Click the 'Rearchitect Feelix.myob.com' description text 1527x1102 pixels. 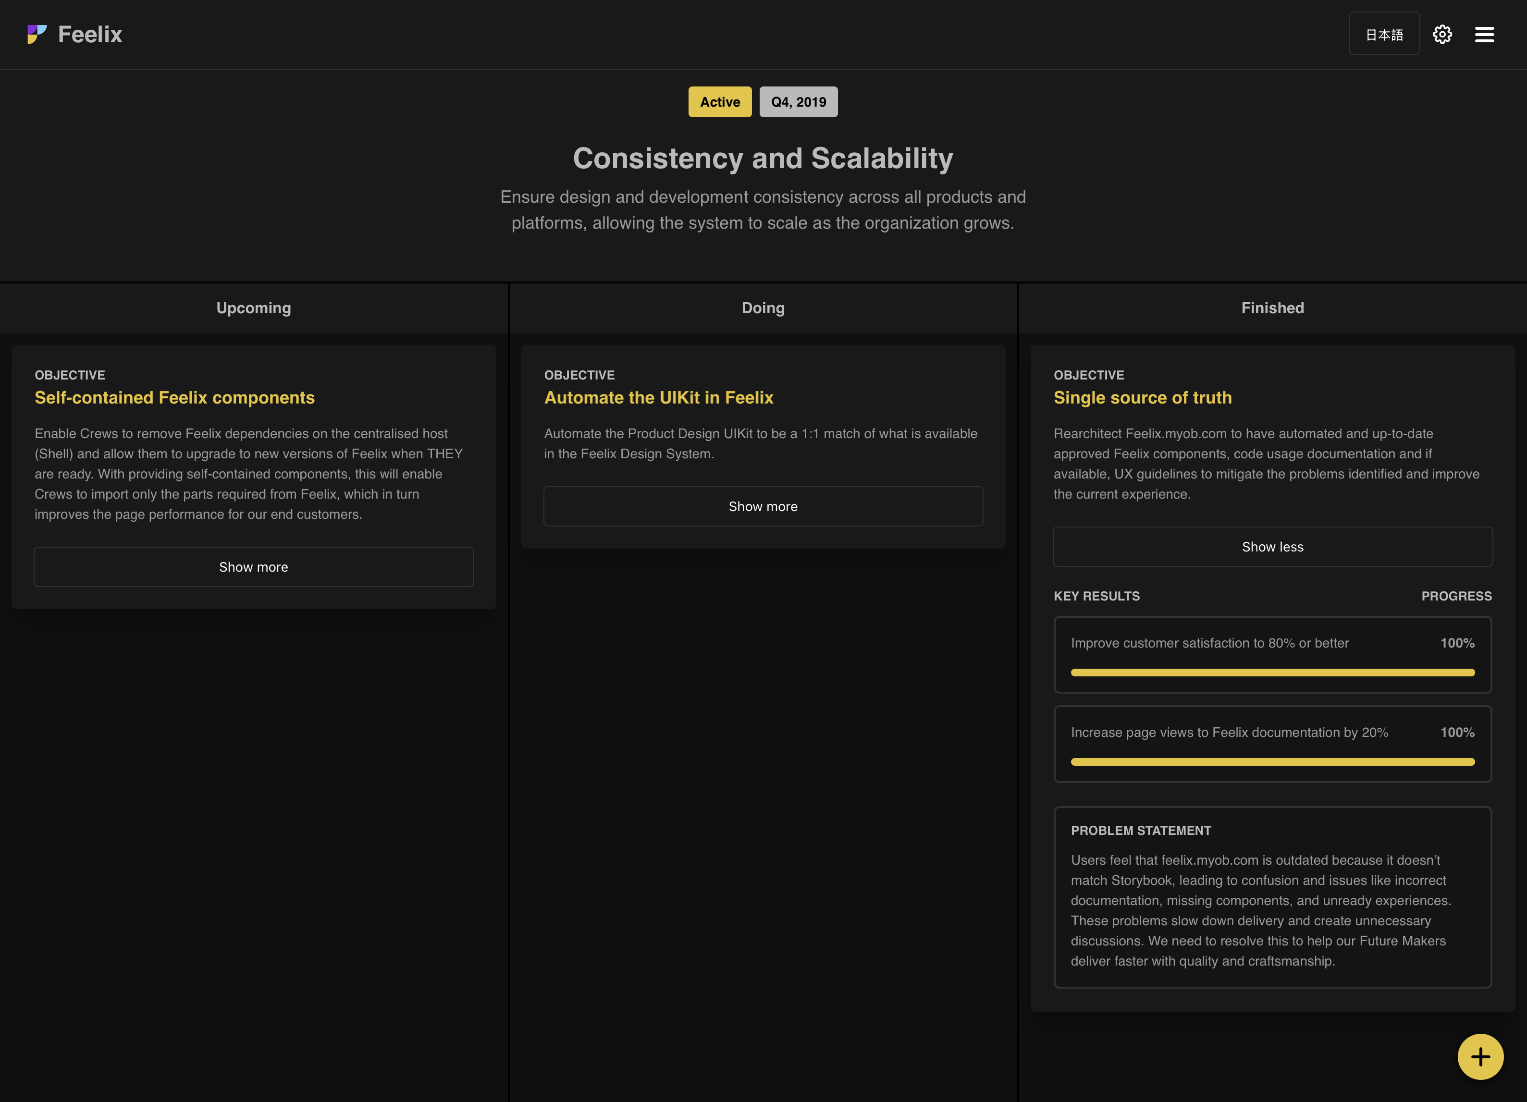(1267, 464)
